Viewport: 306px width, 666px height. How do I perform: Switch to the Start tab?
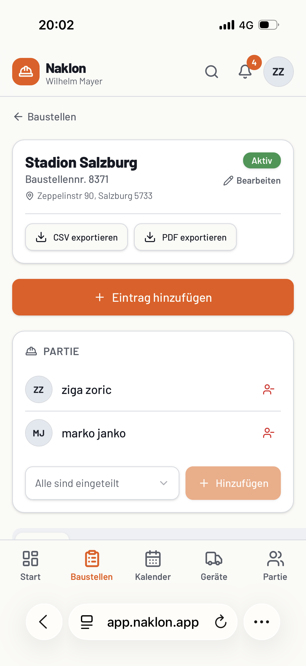click(x=30, y=565)
